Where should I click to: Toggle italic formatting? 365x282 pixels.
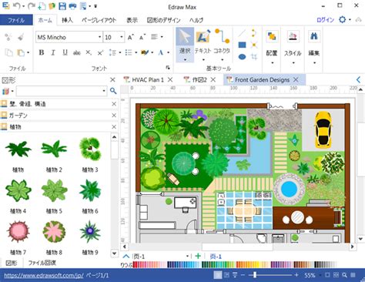[53, 52]
